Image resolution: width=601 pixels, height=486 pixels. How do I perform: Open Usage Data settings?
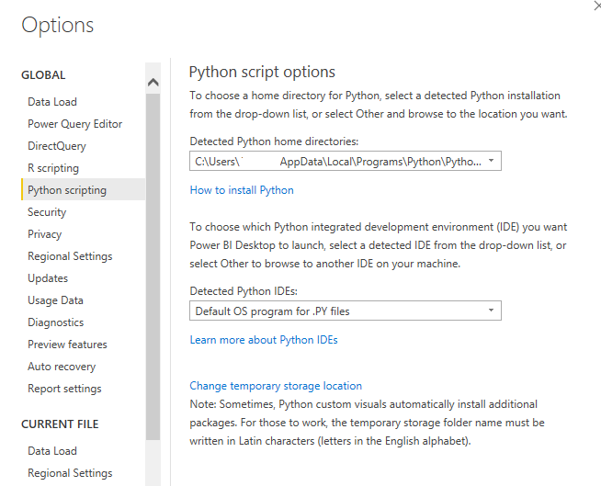55,300
